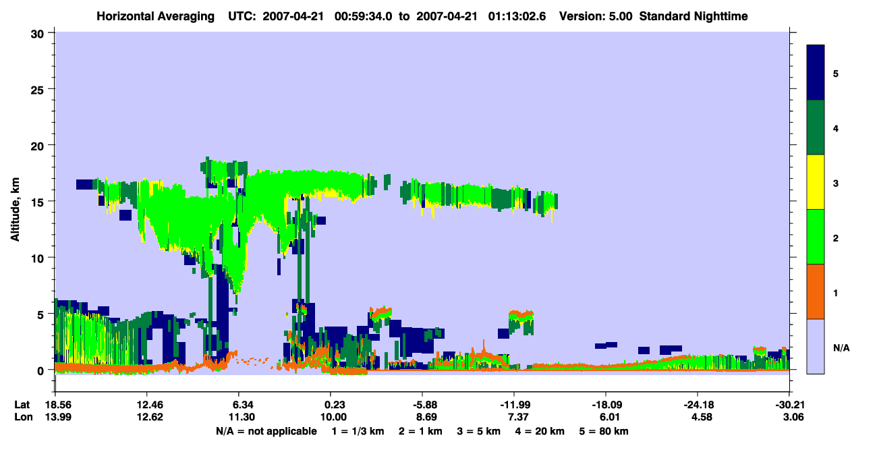877x450 pixels.
Task: Click the start time '00:59:34.0' in title
Action: 364,16
